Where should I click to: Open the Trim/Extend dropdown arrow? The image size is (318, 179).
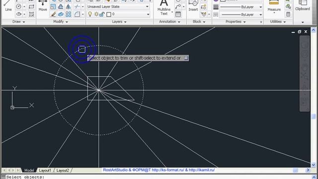(x=83, y=6)
